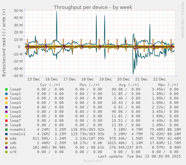Click the sr0 light green legend swatch

pos(6,152)
